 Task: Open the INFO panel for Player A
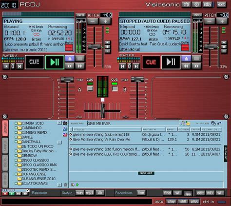81,15
